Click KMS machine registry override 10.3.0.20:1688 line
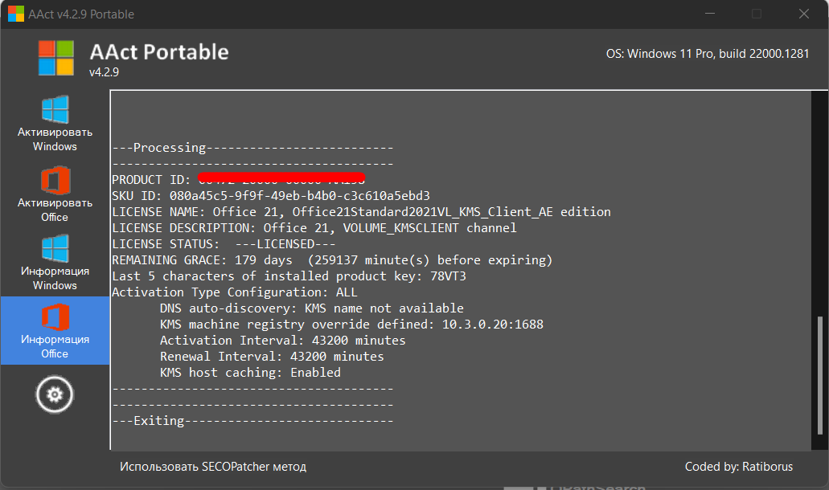Screen dimensions: 829x490 [351, 325]
